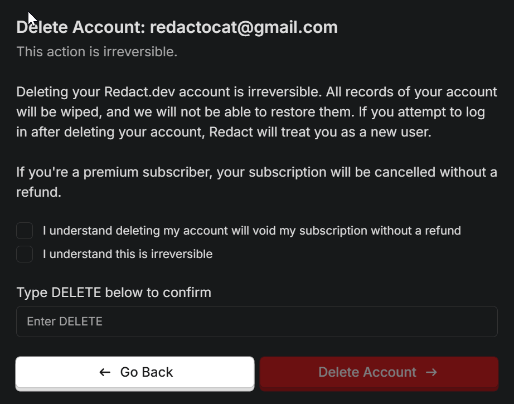Click the "Delete Account" text on the red button
514x404 pixels.
(367, 372)
